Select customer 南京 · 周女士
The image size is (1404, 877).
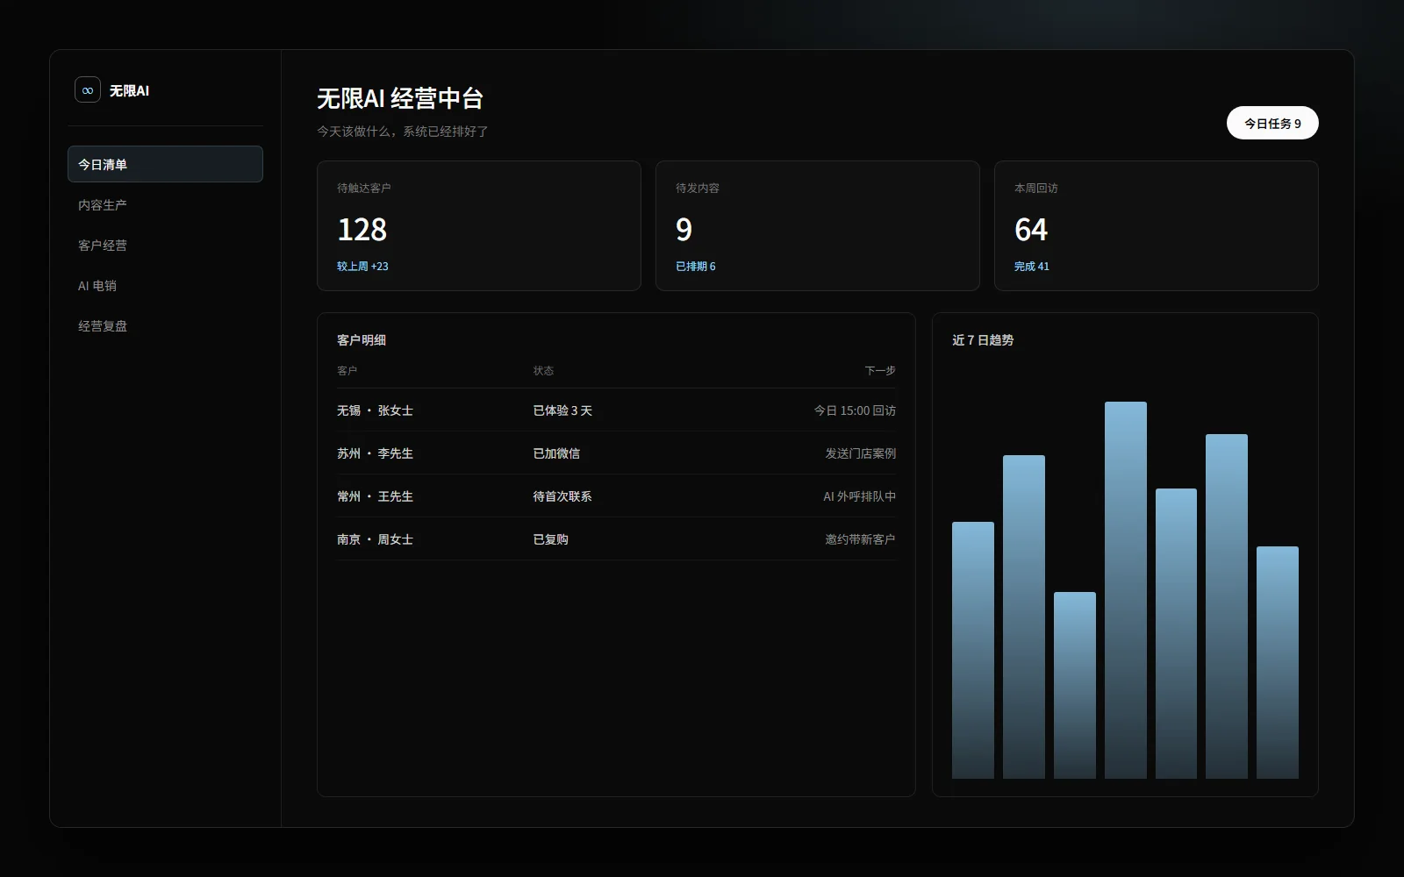[375, 539]
